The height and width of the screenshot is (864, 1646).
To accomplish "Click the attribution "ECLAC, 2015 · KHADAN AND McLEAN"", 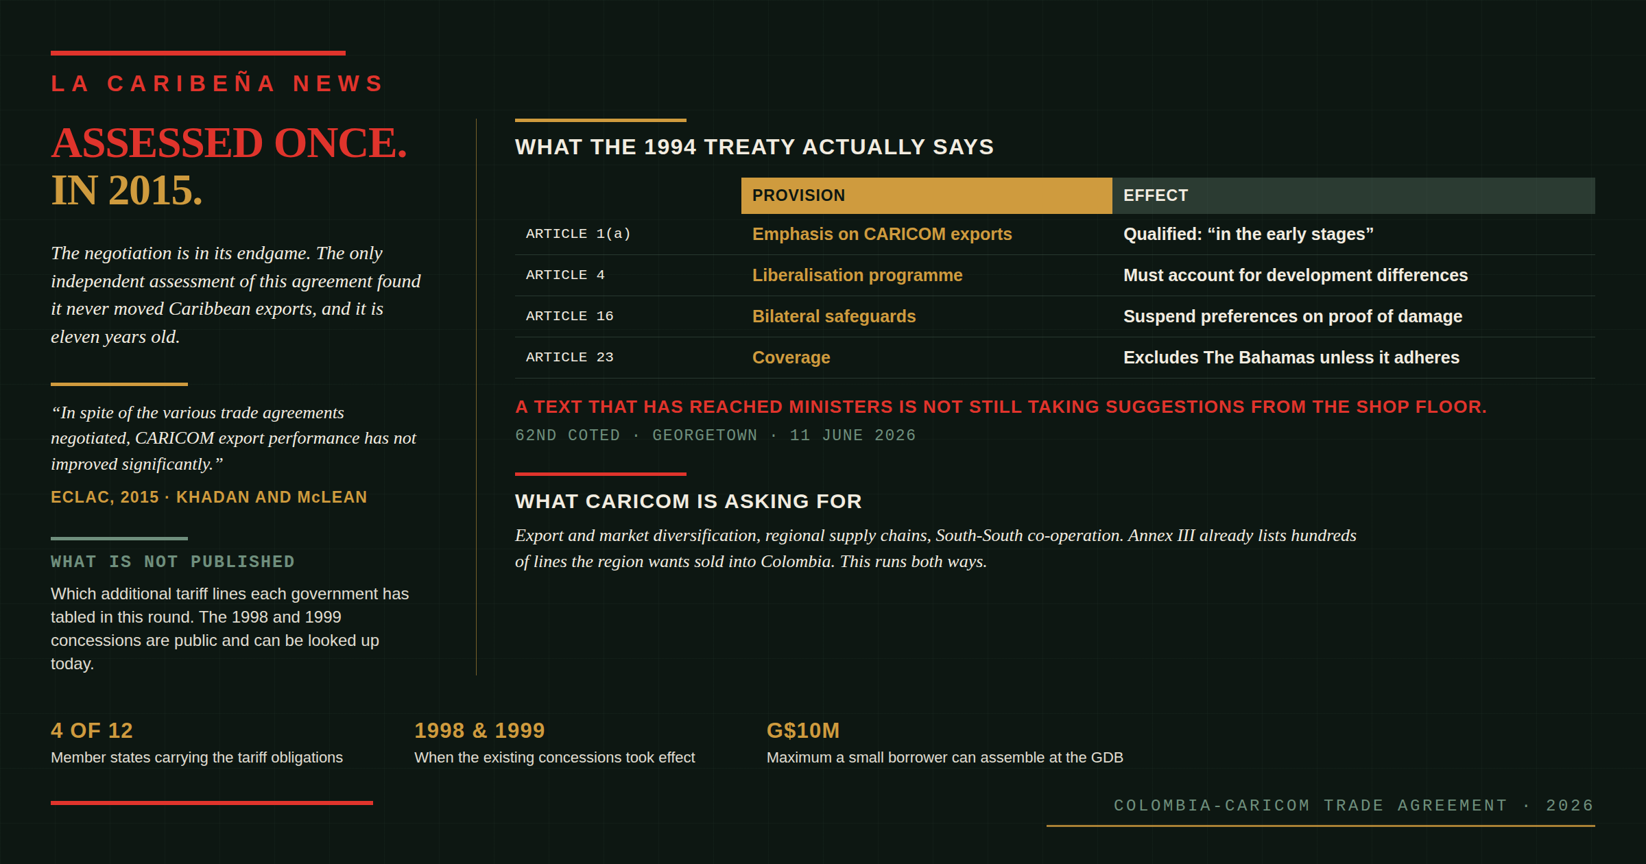I will point(209,497).
